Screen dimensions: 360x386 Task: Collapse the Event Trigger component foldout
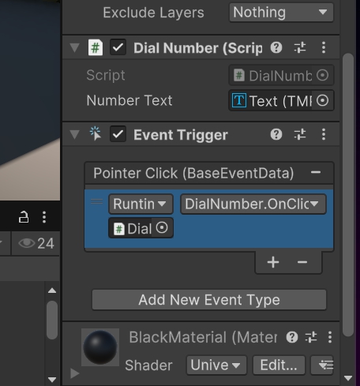(75, 134)
